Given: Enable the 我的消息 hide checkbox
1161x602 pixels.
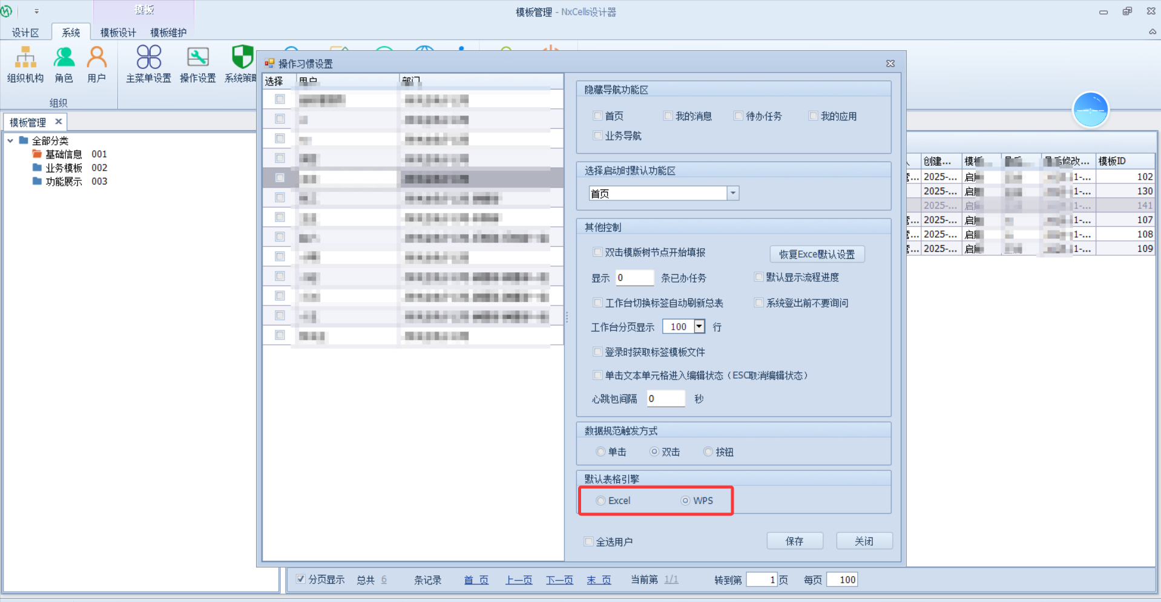Looking at the screenshot, I should coord(668,116).
